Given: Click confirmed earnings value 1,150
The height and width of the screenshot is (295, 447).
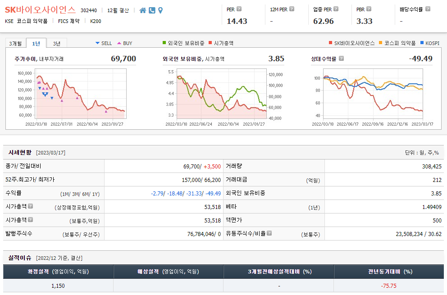Looking at the screenshot, I should tap(58, 286).
